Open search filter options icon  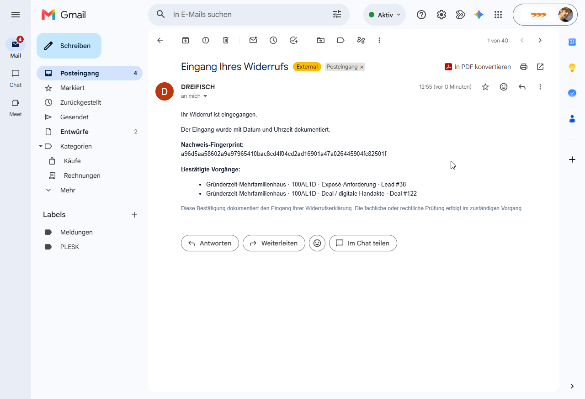tap(337, 14)
